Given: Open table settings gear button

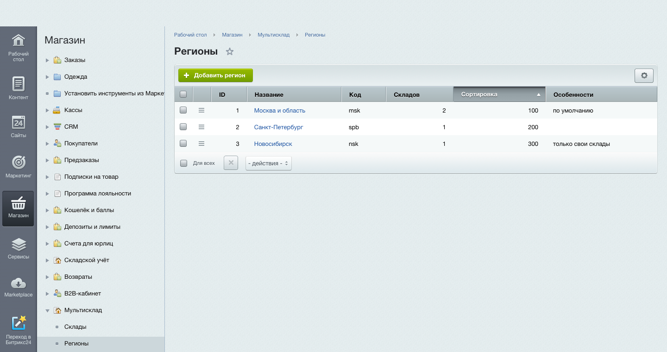Looking at the screenshot, I should pyautogui.click(x=644, y=75).
